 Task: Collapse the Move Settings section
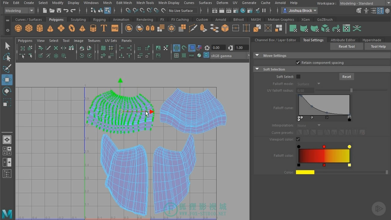click(x=257, y=56)
